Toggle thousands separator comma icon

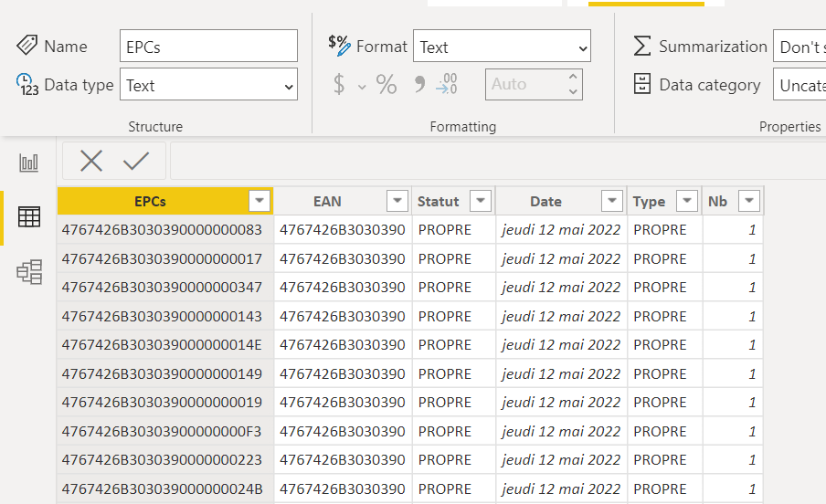click(x=419, y=84)
